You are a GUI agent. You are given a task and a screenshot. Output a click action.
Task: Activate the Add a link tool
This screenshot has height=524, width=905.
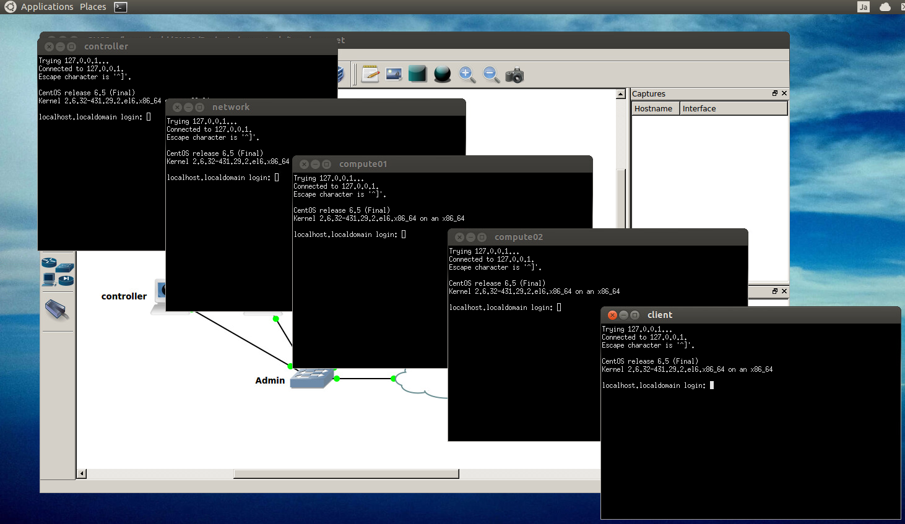click(x=58, y=309)
